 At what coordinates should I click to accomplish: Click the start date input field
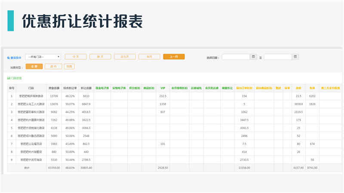236,57
